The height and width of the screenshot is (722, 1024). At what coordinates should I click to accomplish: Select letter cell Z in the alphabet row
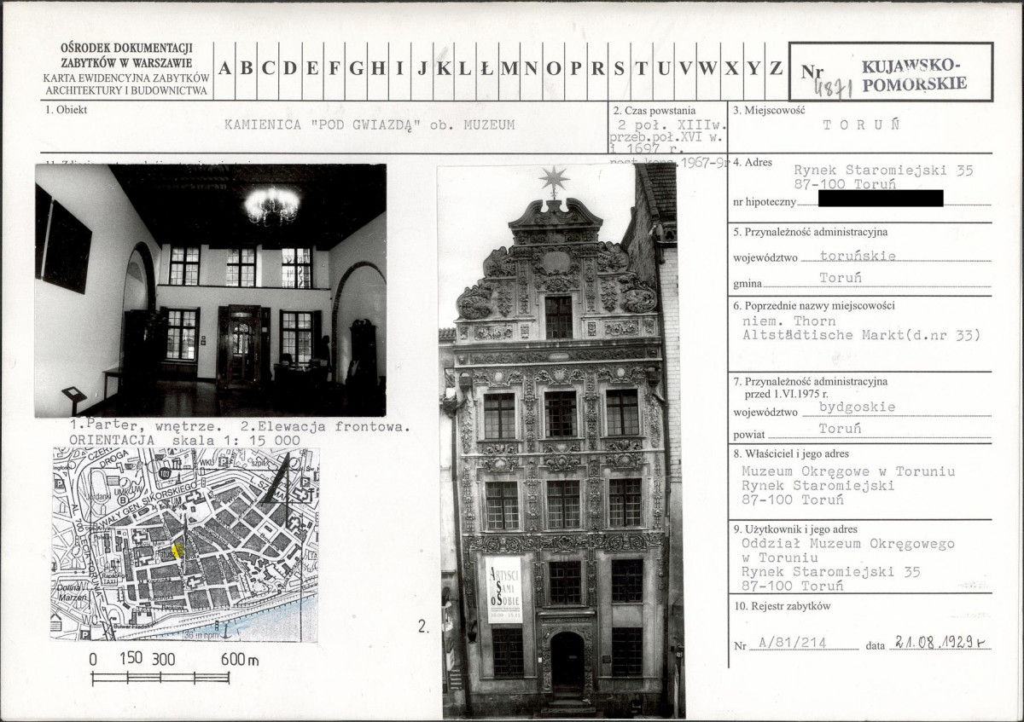(776, 70)
